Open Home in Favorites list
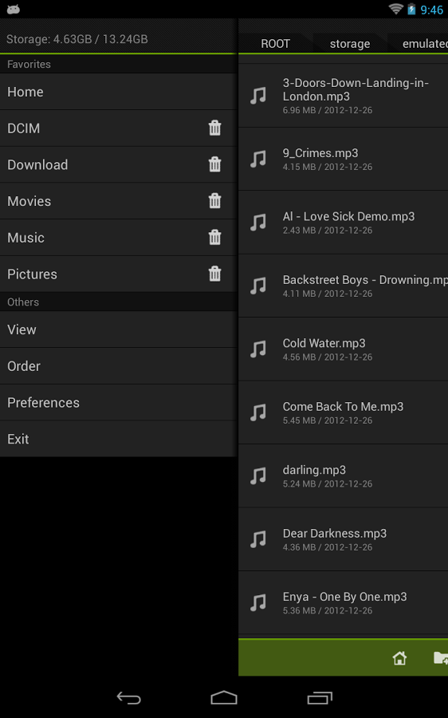The height and width of the screenshot is (718, 448). (119, 92)
